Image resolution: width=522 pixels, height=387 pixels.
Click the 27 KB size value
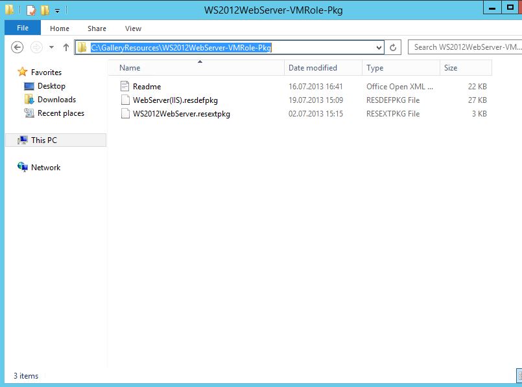pos(477,100)
